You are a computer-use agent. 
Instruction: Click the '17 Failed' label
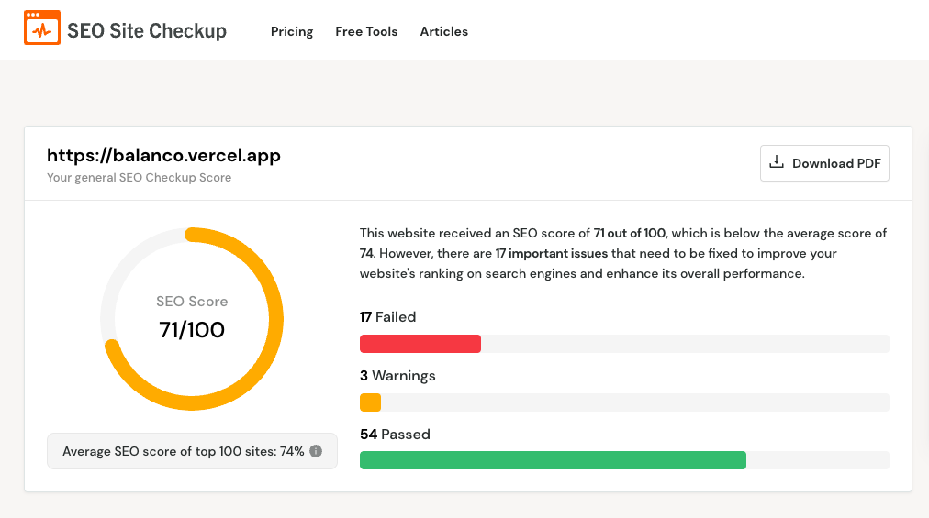pyautogui.click(x=387, y=317)
